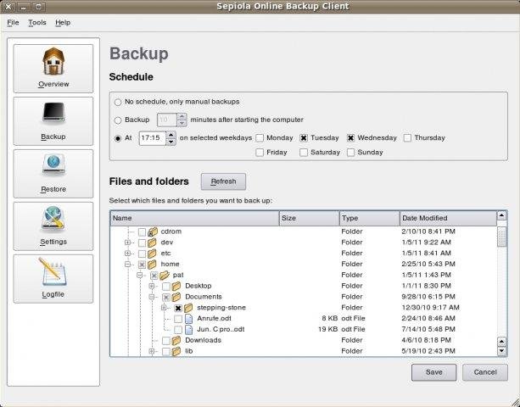Sort by the Type column header
This screenshot has width=520, height=407.
pyautogui.click(x=370, y=219)
